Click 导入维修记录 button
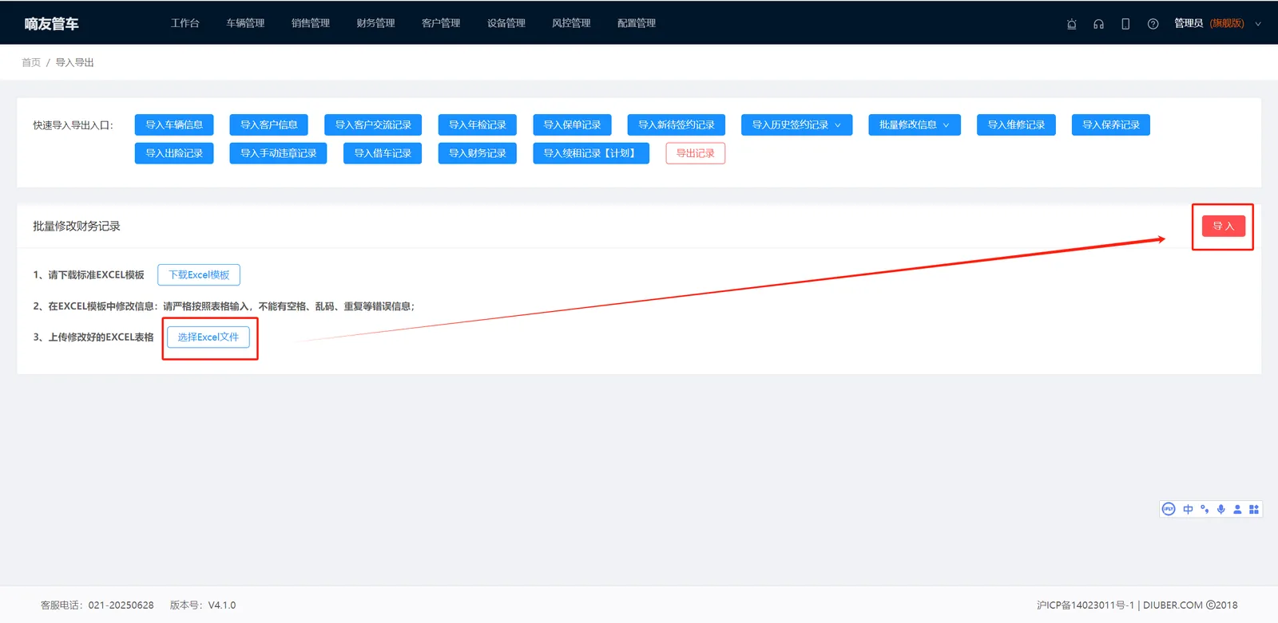The width and height of the screenshot is (1278, 623). pos(1016,124)
